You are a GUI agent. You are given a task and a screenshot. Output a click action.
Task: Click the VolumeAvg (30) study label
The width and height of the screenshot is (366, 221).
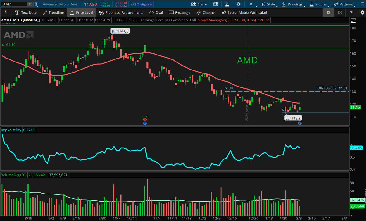[14, 175]
